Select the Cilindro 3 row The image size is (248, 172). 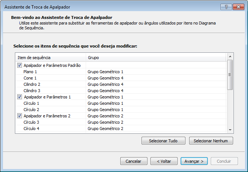(x=32, y=91)
